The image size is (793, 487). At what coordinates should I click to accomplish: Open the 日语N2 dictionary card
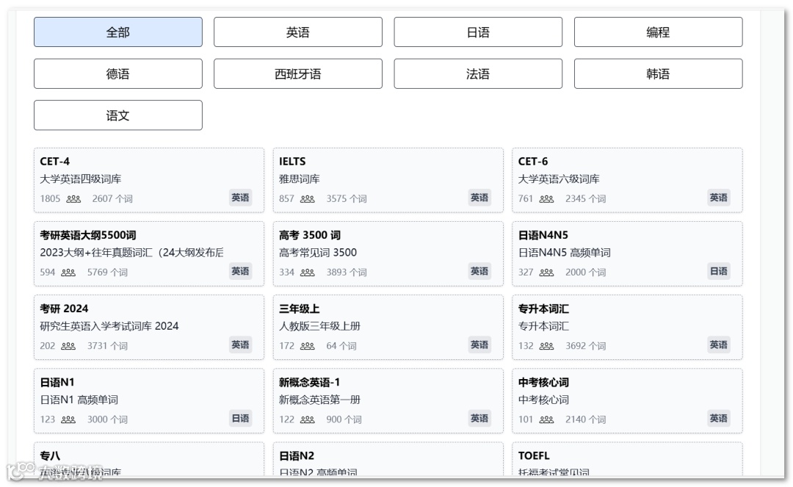(388, 459)
